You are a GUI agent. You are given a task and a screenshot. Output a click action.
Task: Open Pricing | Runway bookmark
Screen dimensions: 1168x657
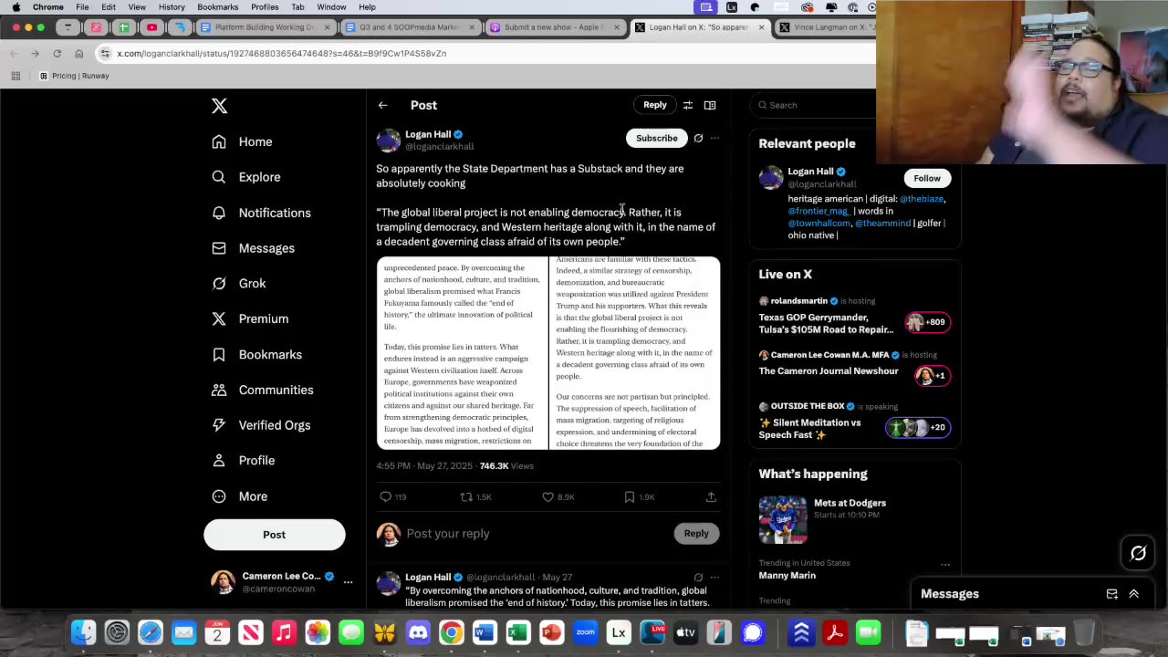(74, 76)
